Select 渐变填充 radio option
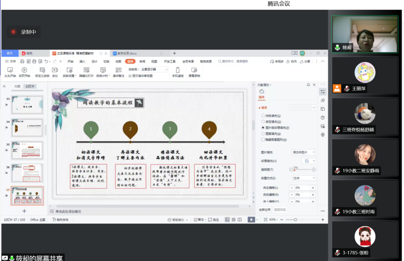This screenshot has height=261, width=404. 263,122
